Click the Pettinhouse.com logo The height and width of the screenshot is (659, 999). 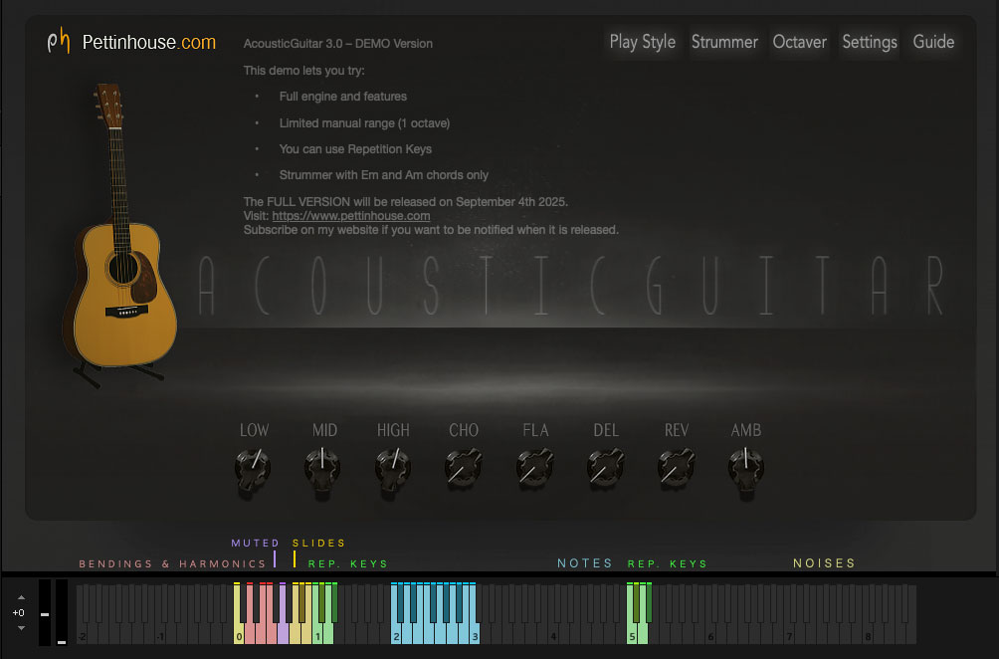132,42
